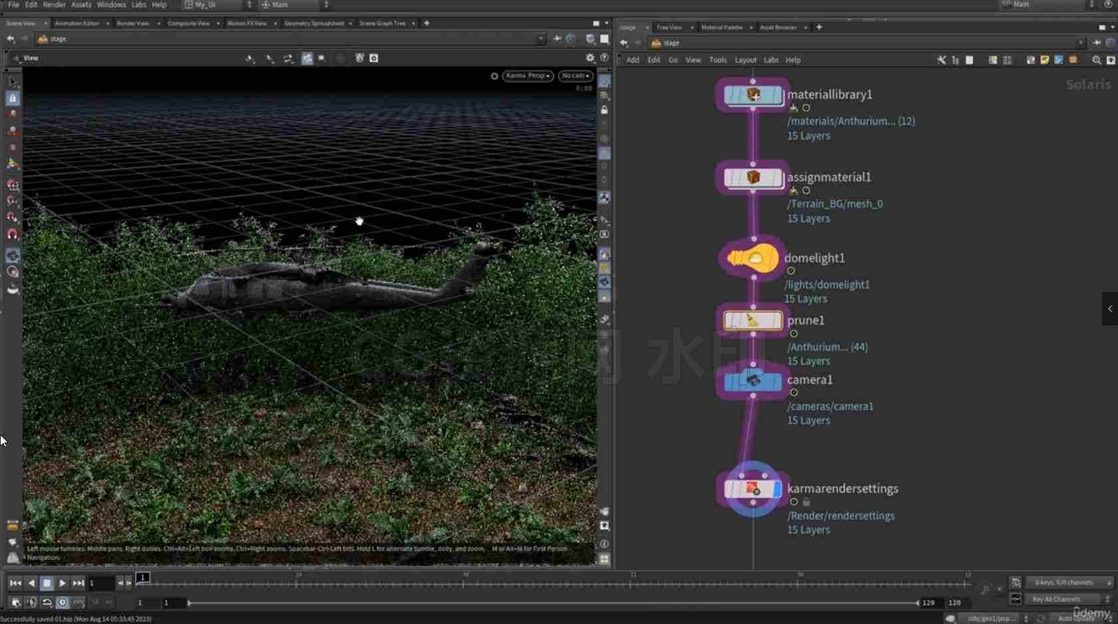This screenshot has height=624, width=1118.
Task: Toggle the materiallibrary1 node display flag
Action: [x=777, y=95]
